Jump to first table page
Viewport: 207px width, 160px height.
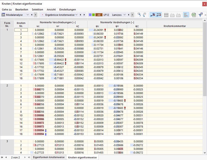(2, 157)
